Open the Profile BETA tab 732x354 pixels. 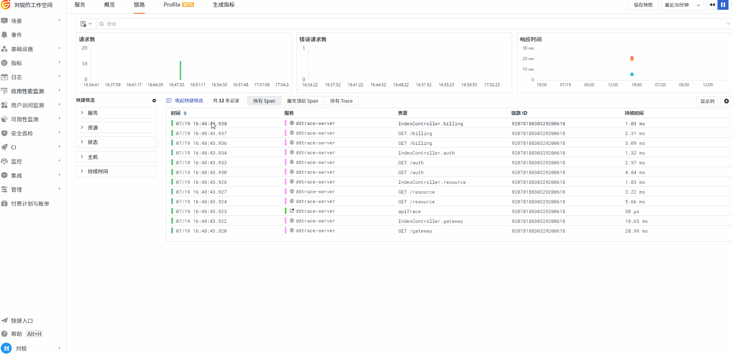179,5
